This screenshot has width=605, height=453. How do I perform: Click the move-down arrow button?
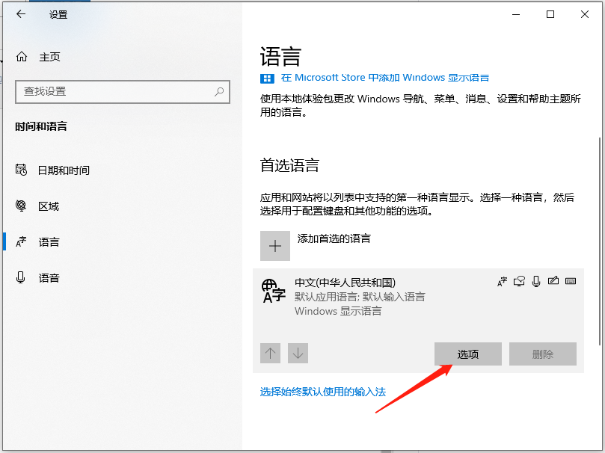(298, 353)
